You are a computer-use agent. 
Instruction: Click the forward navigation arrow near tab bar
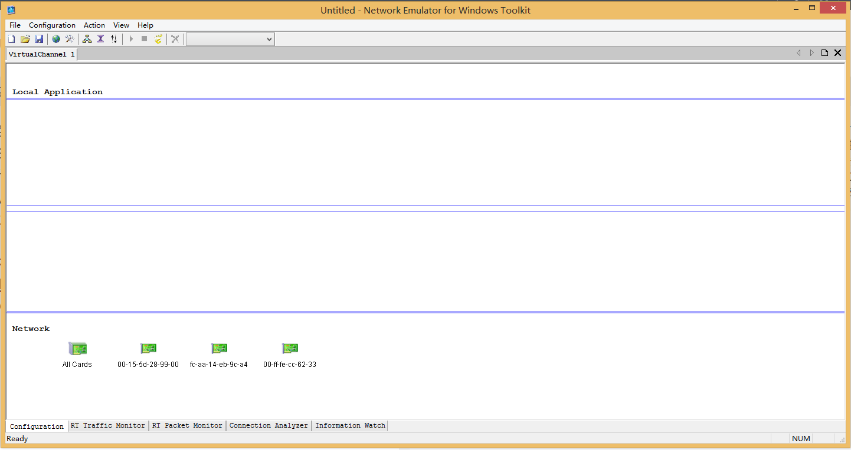pos(811,52)
